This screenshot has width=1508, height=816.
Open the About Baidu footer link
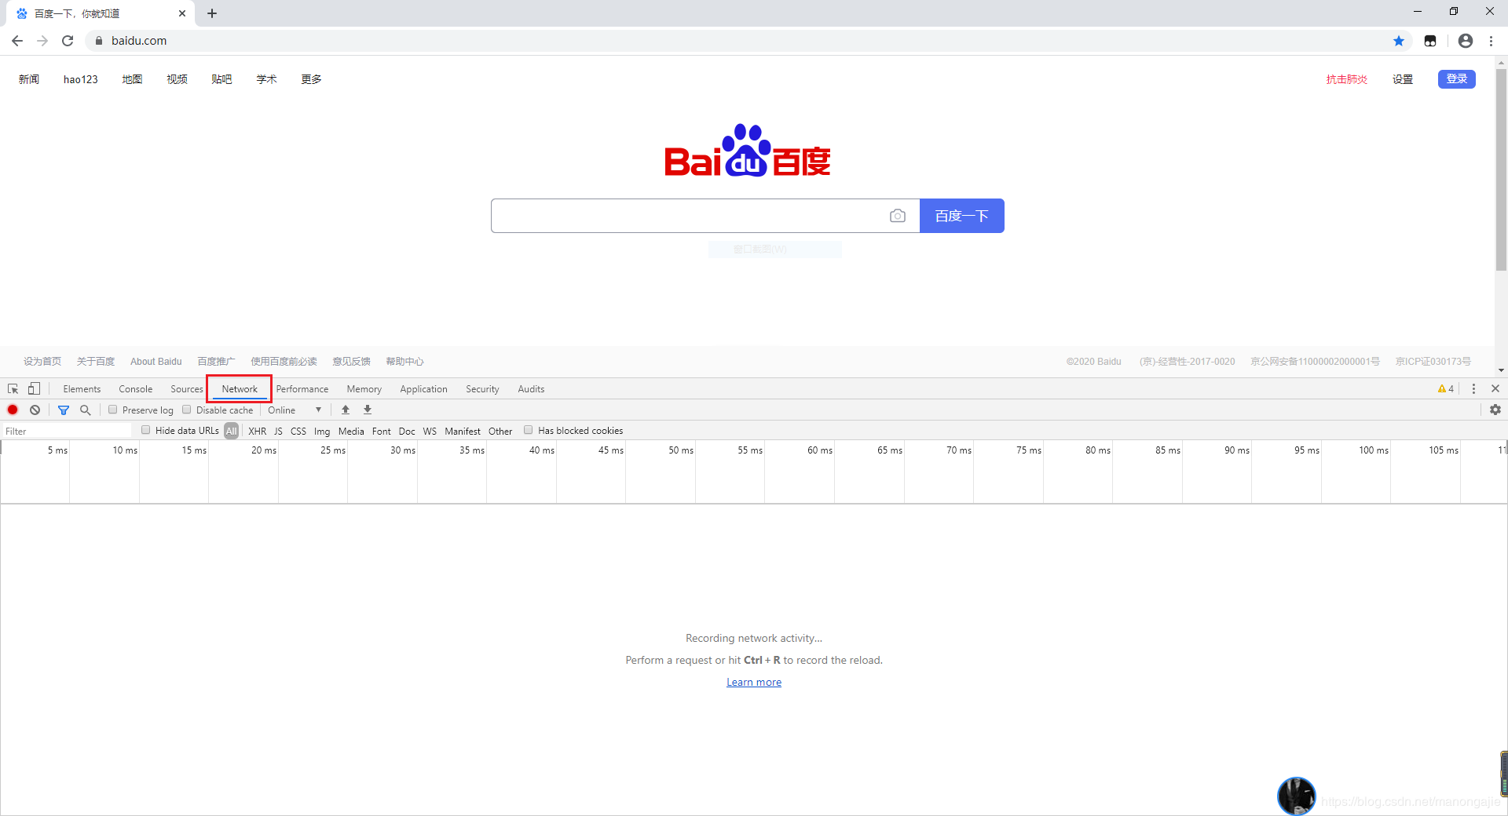coord(156,362)
